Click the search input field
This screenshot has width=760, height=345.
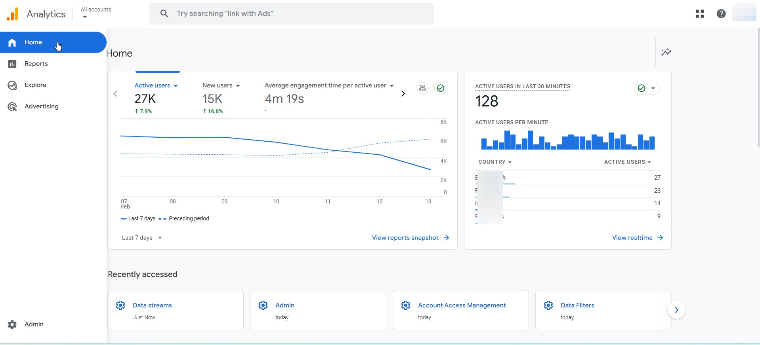click(x=291, y=14)
